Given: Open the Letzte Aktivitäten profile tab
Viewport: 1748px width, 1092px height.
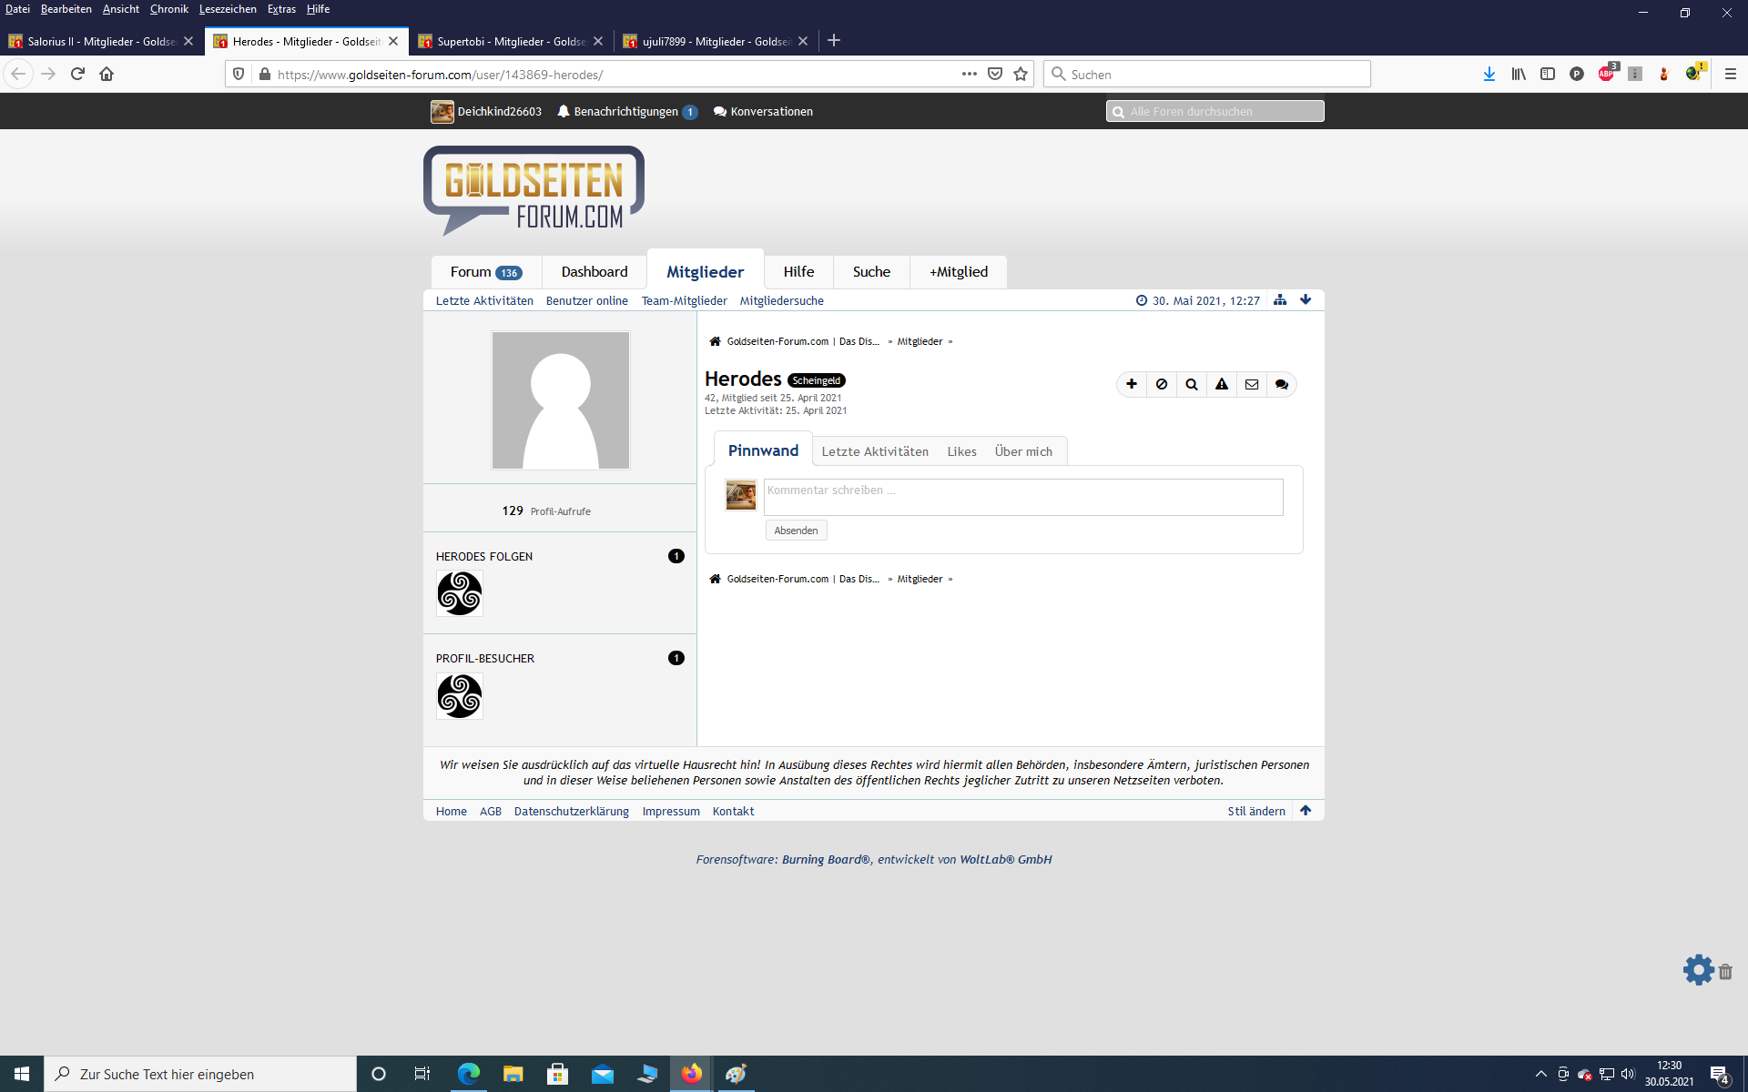Looking at the screenshot, I should [x=875, y=451].
